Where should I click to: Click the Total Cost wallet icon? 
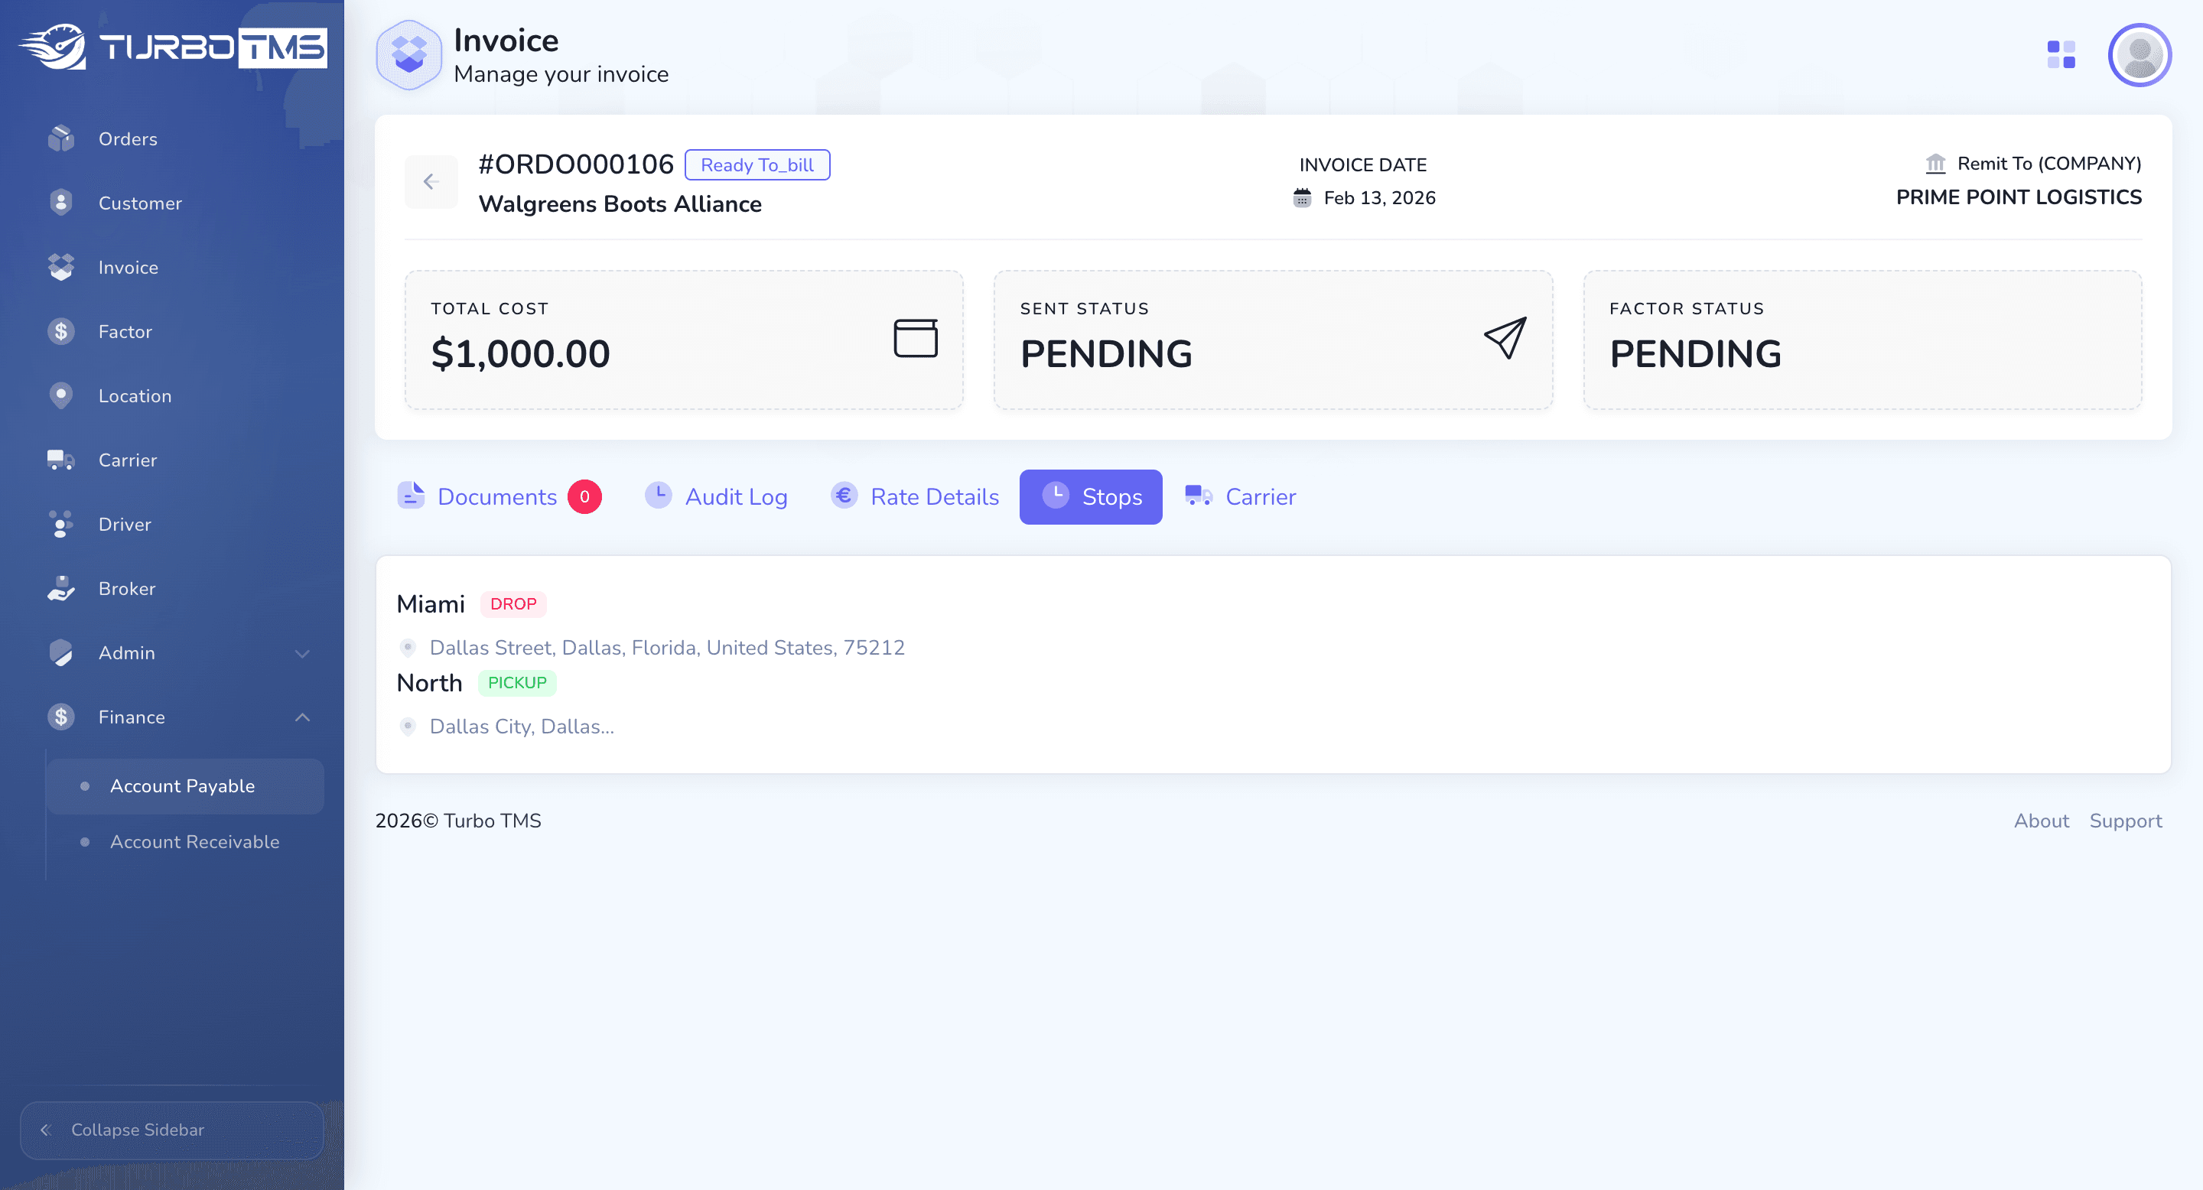[x=915, y=338]
